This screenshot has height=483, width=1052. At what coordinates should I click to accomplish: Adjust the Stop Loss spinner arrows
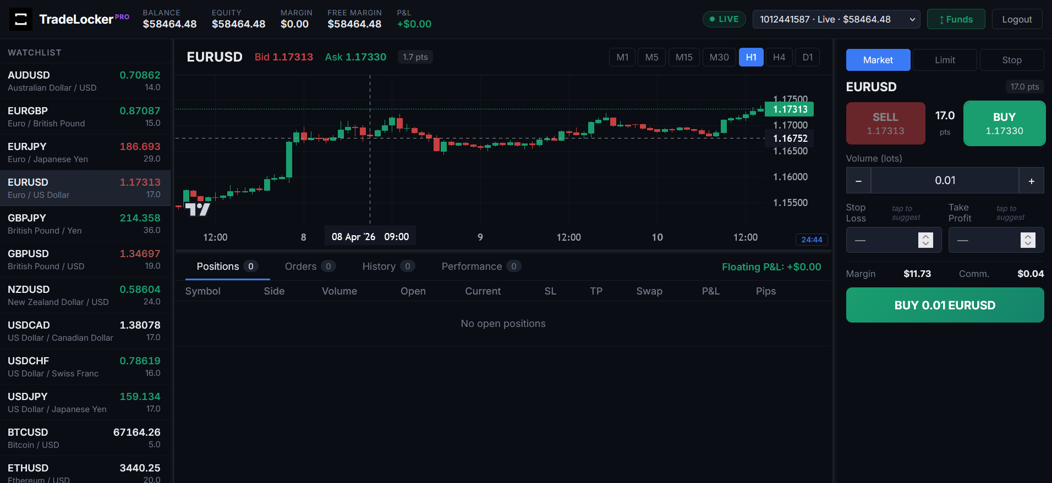coord(925,240)
